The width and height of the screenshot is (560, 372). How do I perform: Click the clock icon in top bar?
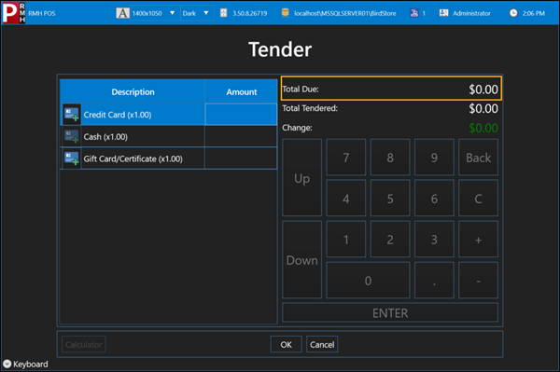coord(513,13)
